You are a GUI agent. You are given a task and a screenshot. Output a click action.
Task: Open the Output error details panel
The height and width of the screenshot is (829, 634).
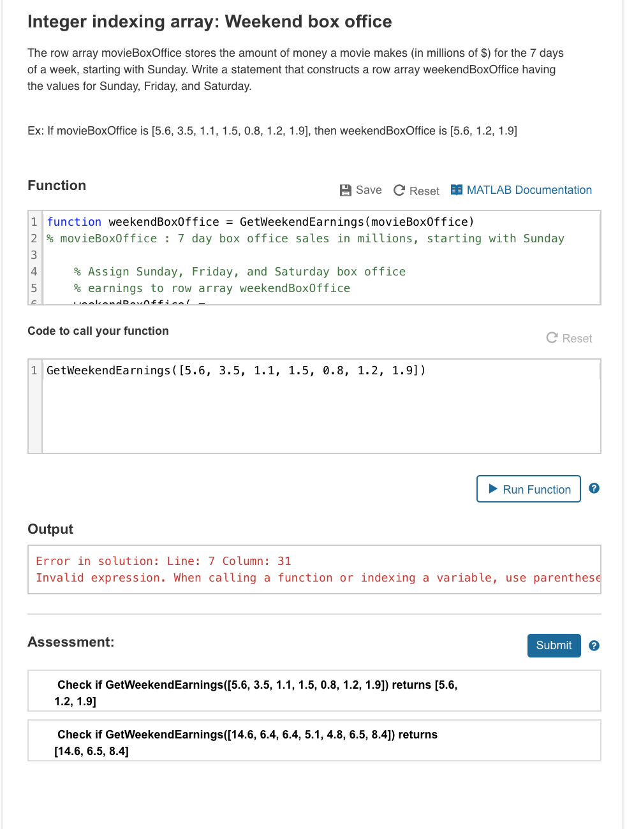(314, 569)
